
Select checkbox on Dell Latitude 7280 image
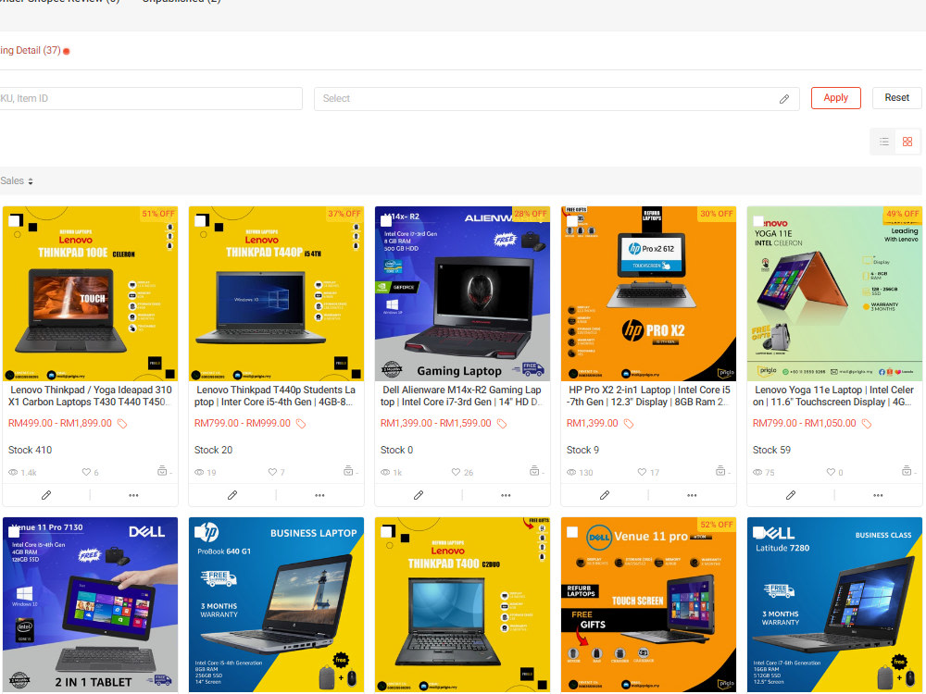click(x=758, y=532)
